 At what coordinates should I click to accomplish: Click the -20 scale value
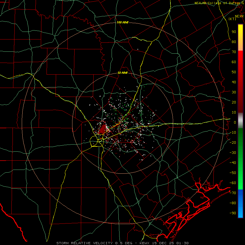coord(233,142)
